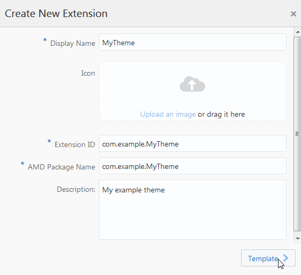This screenshot has height=275, width=301.
Task: Click the vertical scrollbar thumb
Action: [x=297, y=134]
